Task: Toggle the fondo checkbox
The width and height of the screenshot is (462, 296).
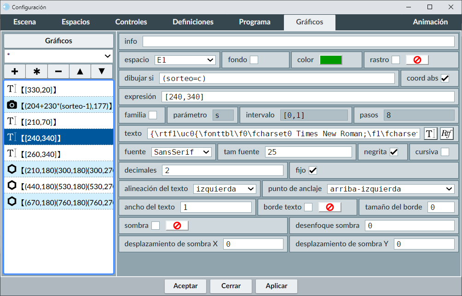Action: pyautogui.click(x=254, y=60)
